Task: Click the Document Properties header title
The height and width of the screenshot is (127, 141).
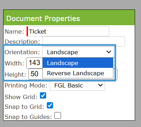Action: click(x=43, y=19)
